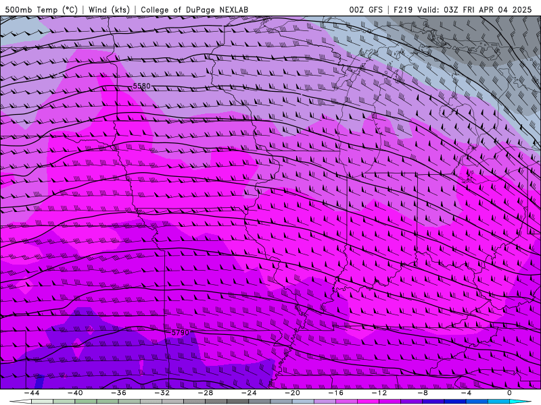
Task: Click the -12 legend value
Action: pyautogui.click(x=379, y=393)
